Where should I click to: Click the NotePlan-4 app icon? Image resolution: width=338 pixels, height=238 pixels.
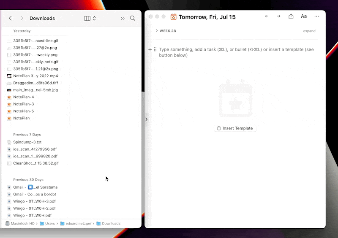(x=9, y=97)
